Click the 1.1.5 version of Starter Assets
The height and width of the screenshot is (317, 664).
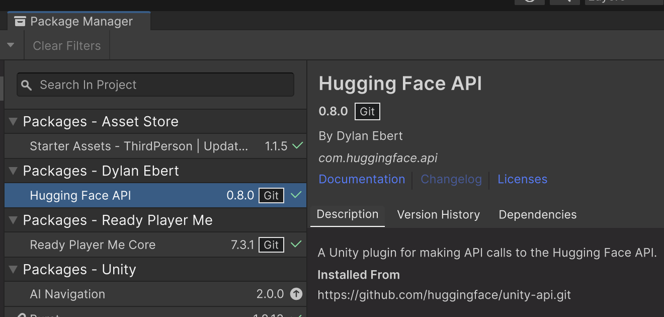(x=276, y=146)
